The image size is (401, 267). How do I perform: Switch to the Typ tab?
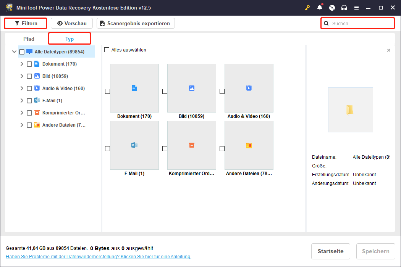(69, 39)
